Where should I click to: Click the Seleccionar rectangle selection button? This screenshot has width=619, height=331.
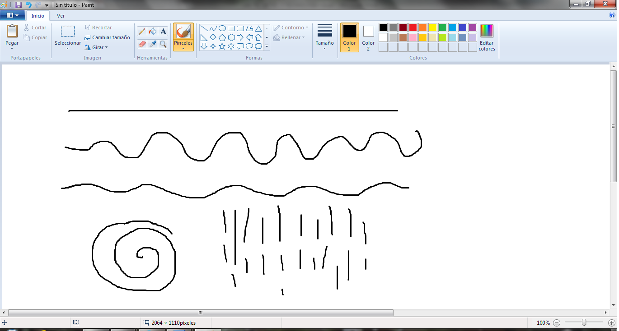pos(68,32)
